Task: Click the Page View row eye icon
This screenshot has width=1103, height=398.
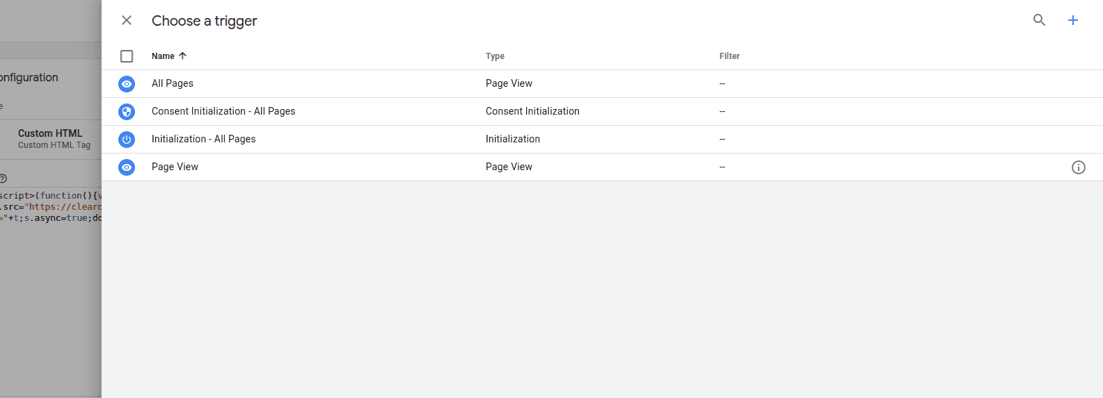Action: pos(127,167)
